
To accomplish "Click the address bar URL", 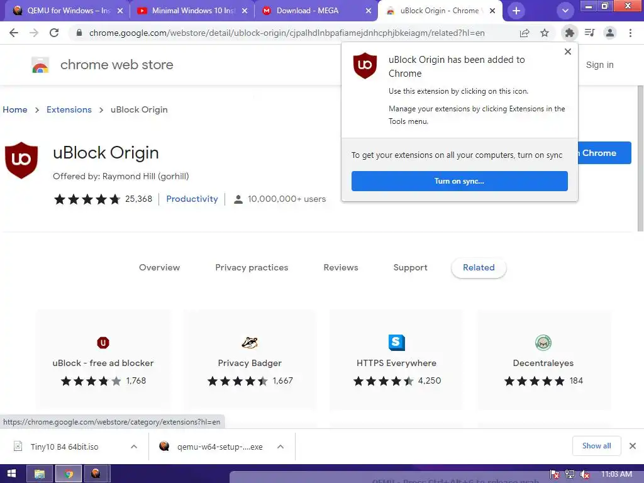I will (x=287, y=33).
